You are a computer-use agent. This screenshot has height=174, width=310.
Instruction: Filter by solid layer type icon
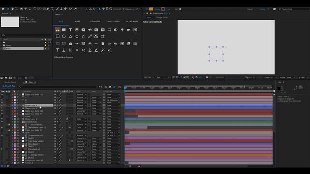(64, 30)
